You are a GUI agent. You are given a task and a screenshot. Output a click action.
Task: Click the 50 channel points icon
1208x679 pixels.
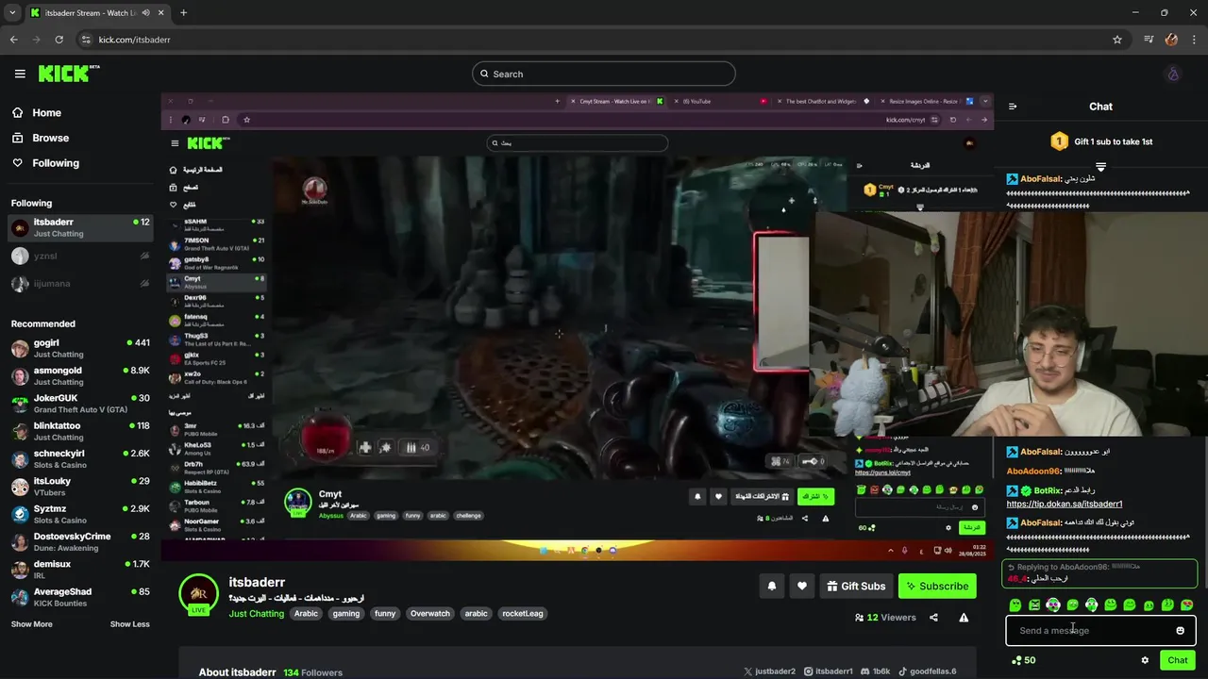point(1023,660)
